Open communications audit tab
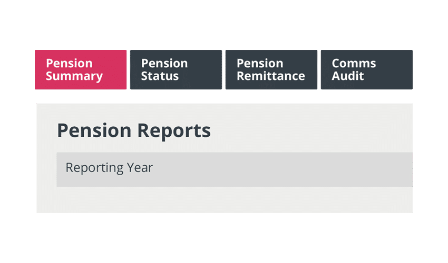Screen dimensions: 448x263 pos(366,70)
